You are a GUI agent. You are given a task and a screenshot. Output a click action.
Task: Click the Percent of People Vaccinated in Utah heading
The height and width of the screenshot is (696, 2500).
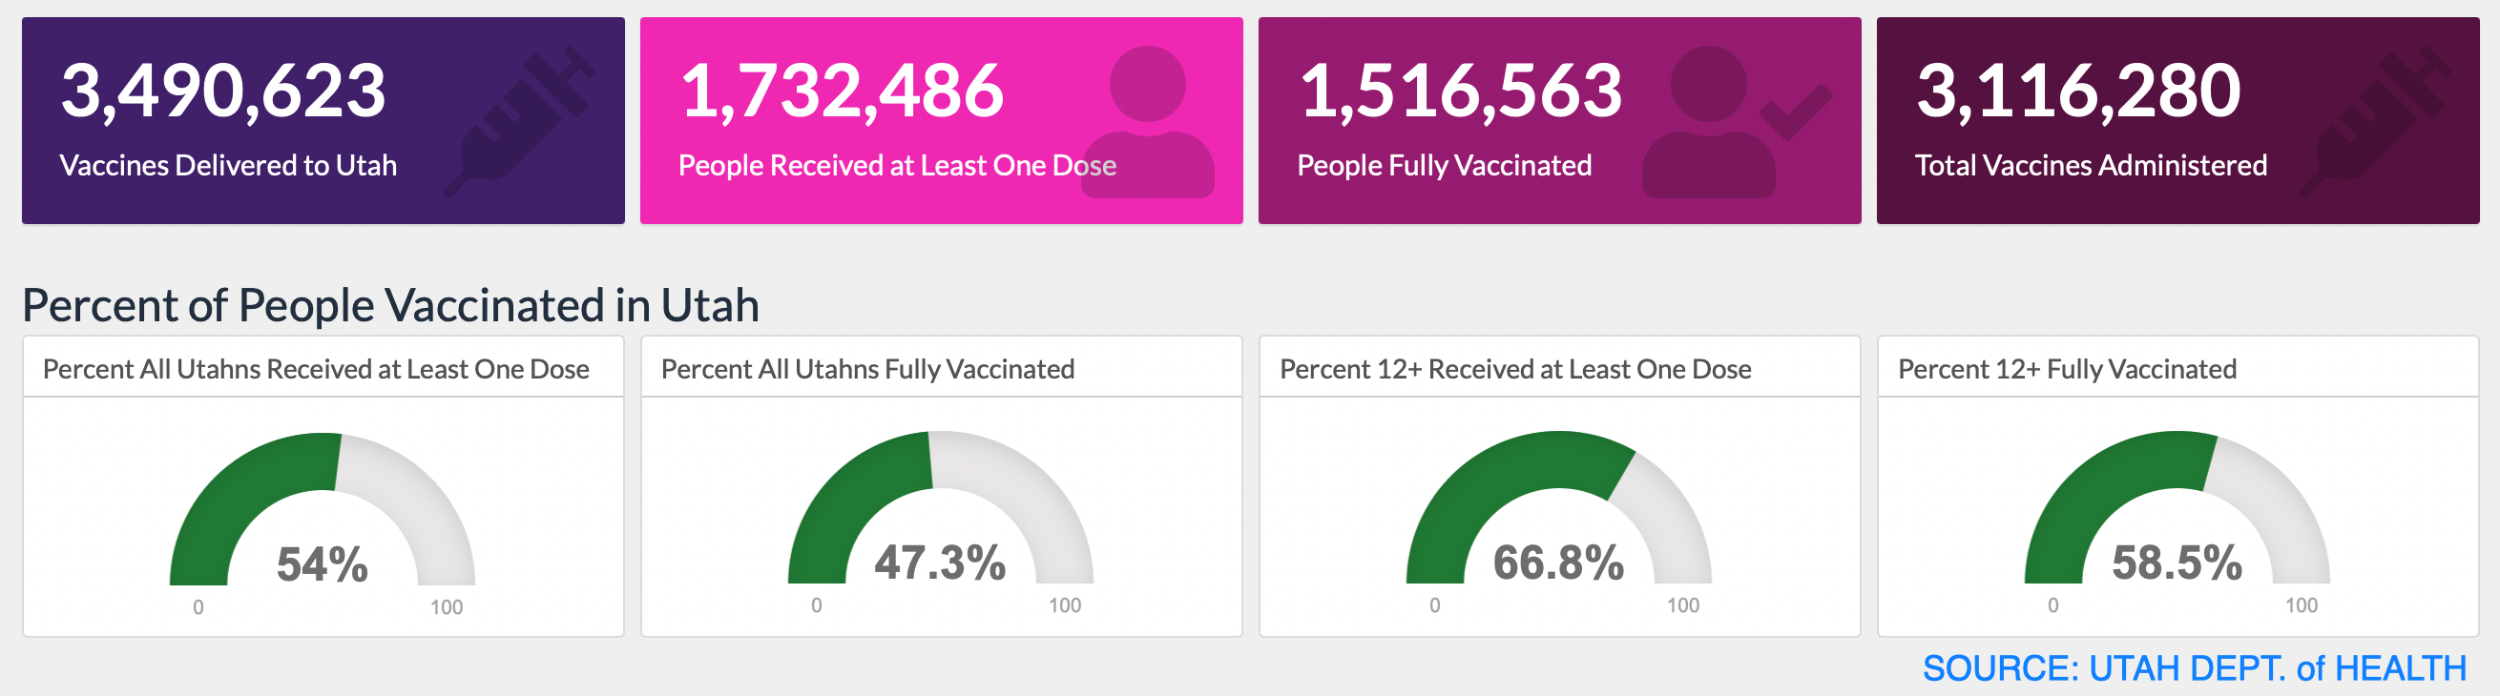click(390, 305)
